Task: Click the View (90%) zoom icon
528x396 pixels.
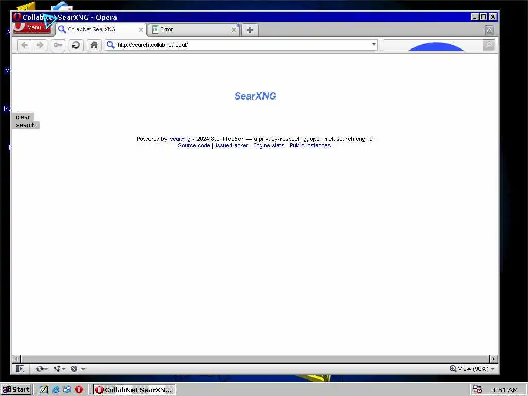Action: [x=453, y=369]
